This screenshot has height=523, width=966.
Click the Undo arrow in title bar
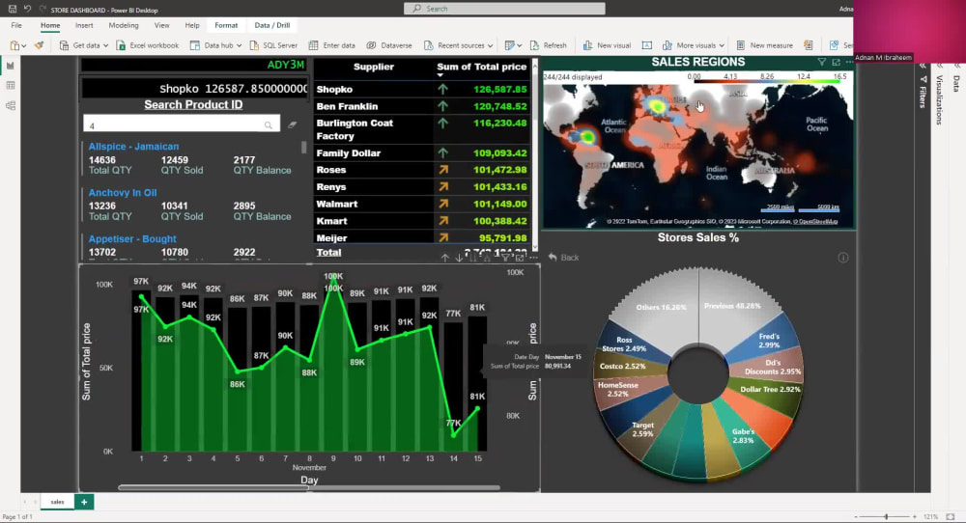(x=28, y=10)
